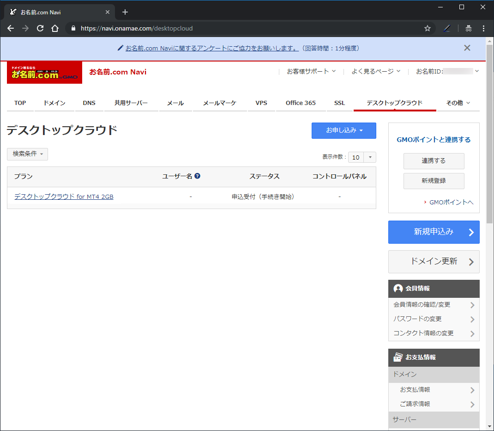Open パスワードの変更 in sidebar
Screen dimensions: 494x431
[x=434, y=319]
